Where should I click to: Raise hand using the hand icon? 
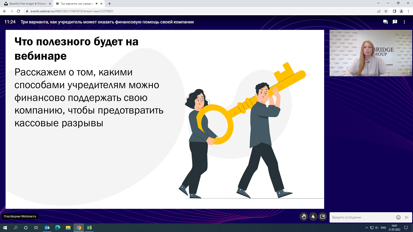click(304, 217)
